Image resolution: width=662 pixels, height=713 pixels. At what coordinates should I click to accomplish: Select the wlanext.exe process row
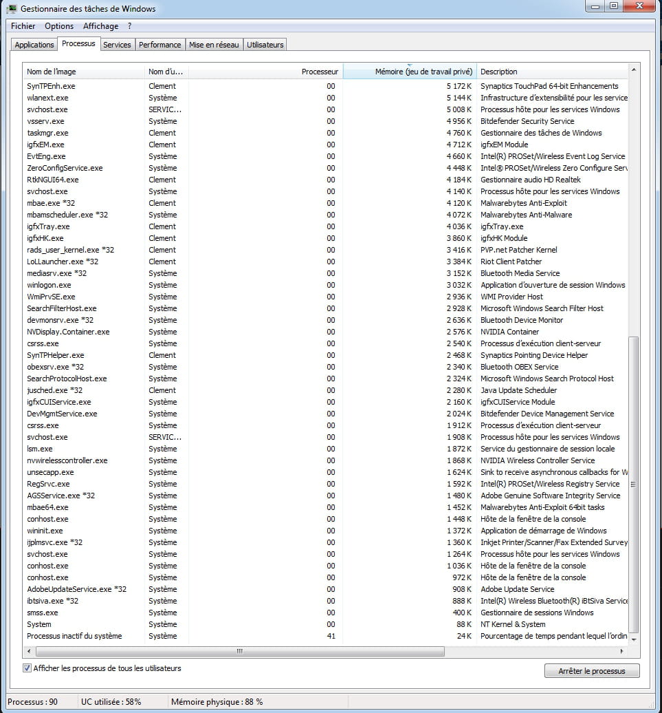pyautogui.click(x=325, y=98)
